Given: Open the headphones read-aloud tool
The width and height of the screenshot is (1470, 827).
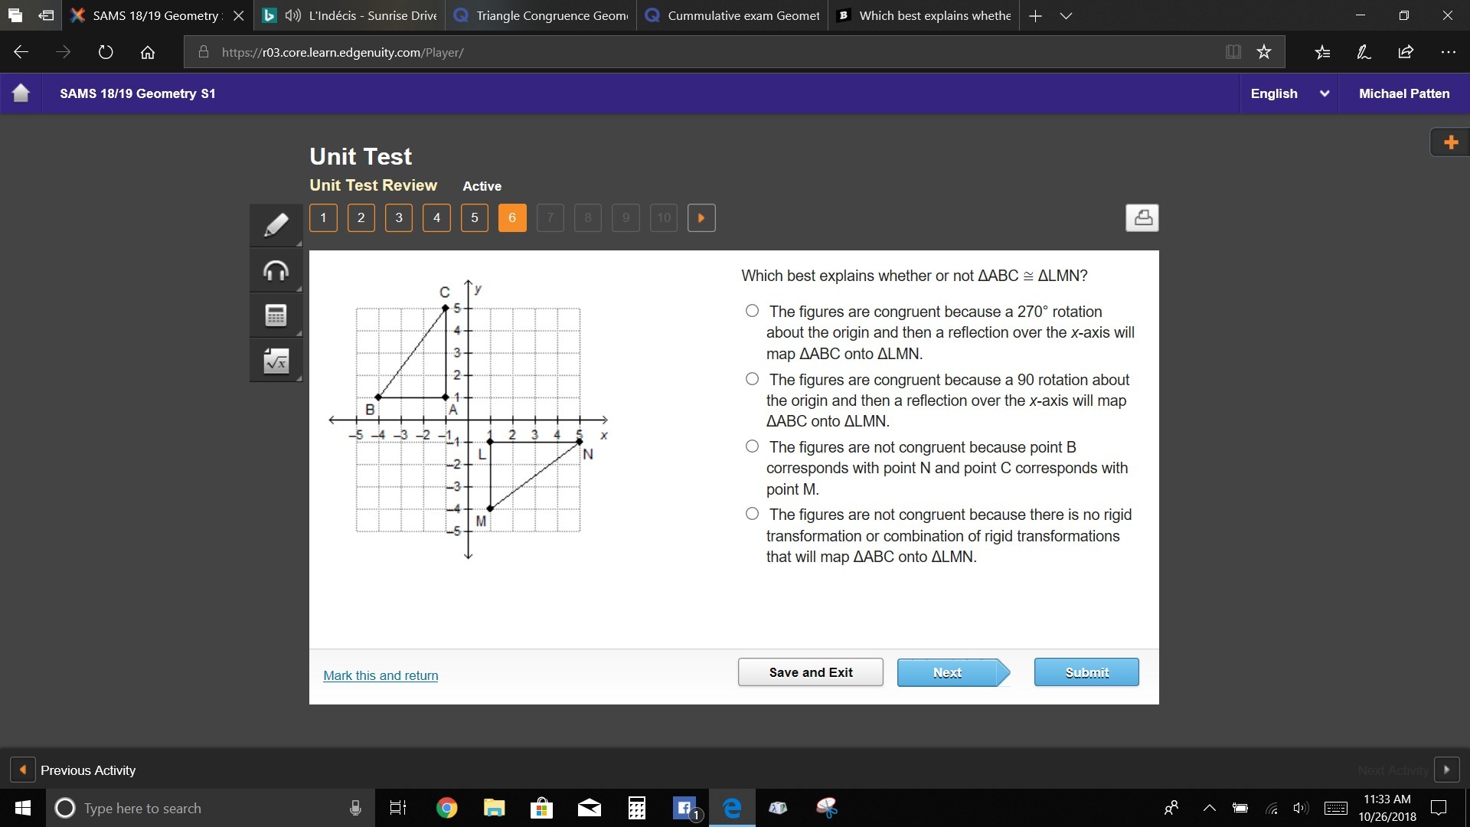Looking at the screenshot, I should click(x=276, y=270).
